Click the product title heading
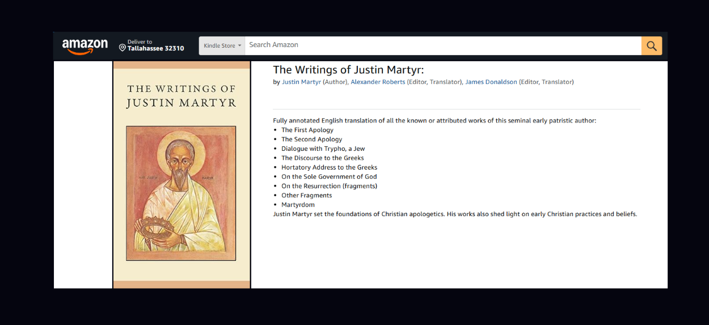This screenshot has width=709, height=325. click(x=348, y=70)
